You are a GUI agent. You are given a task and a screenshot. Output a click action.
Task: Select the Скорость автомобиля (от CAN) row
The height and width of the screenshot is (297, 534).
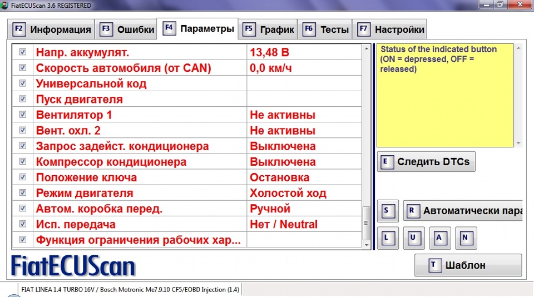click(x=187, y=68)
